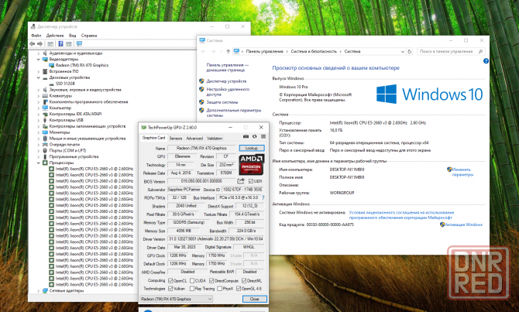Toggle the OpenCL checkbox

[x=170, y=280]
